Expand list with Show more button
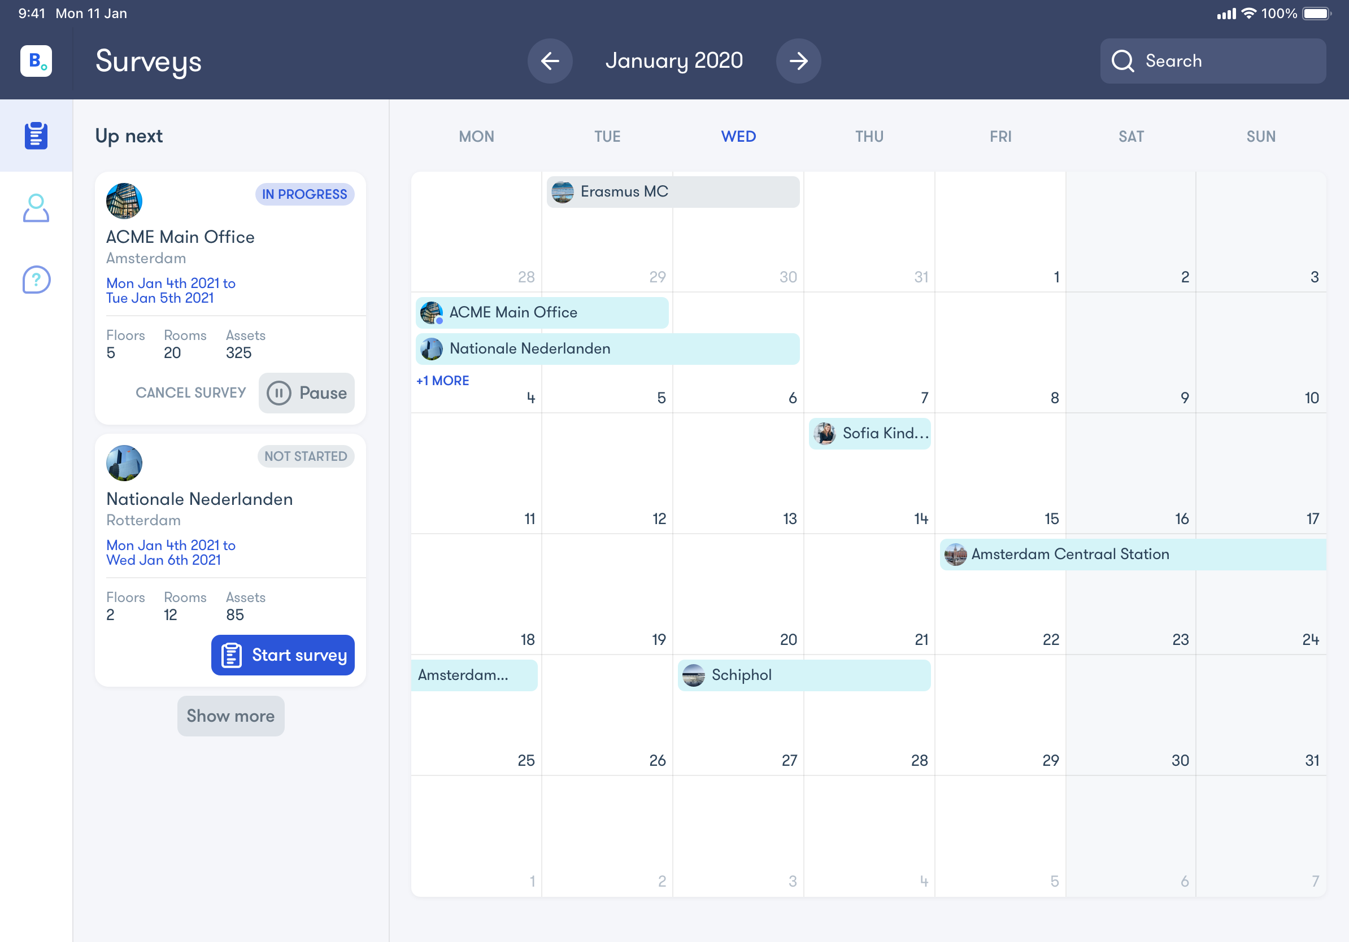 230,716
